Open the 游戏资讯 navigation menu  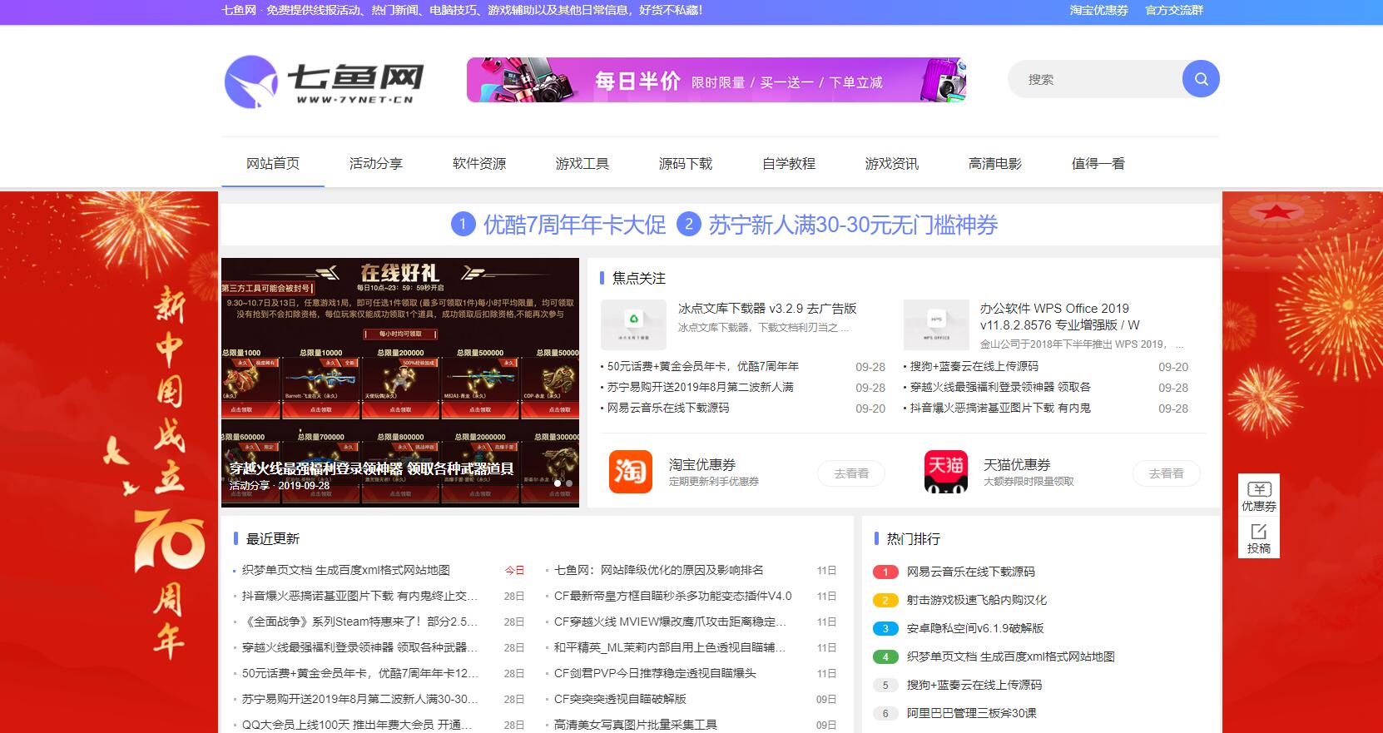[x=892, y=163]
